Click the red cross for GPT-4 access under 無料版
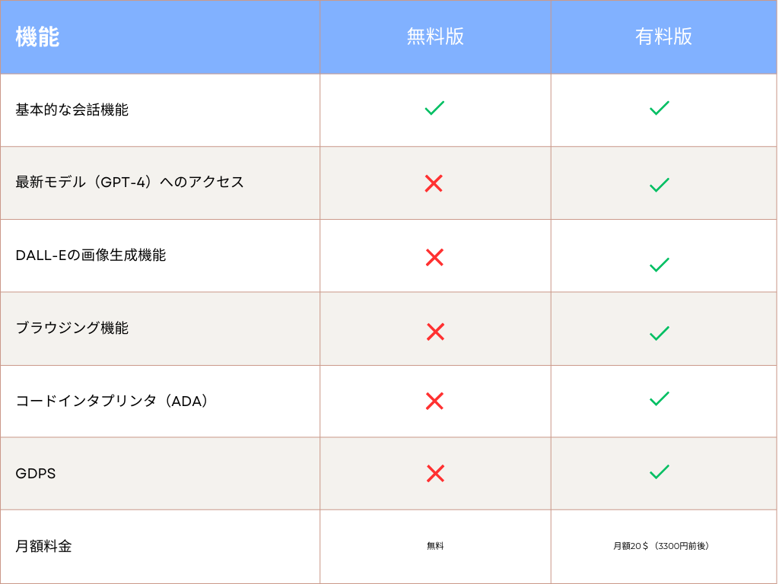This screenshot has width=779, height=584. pos(434,184)
